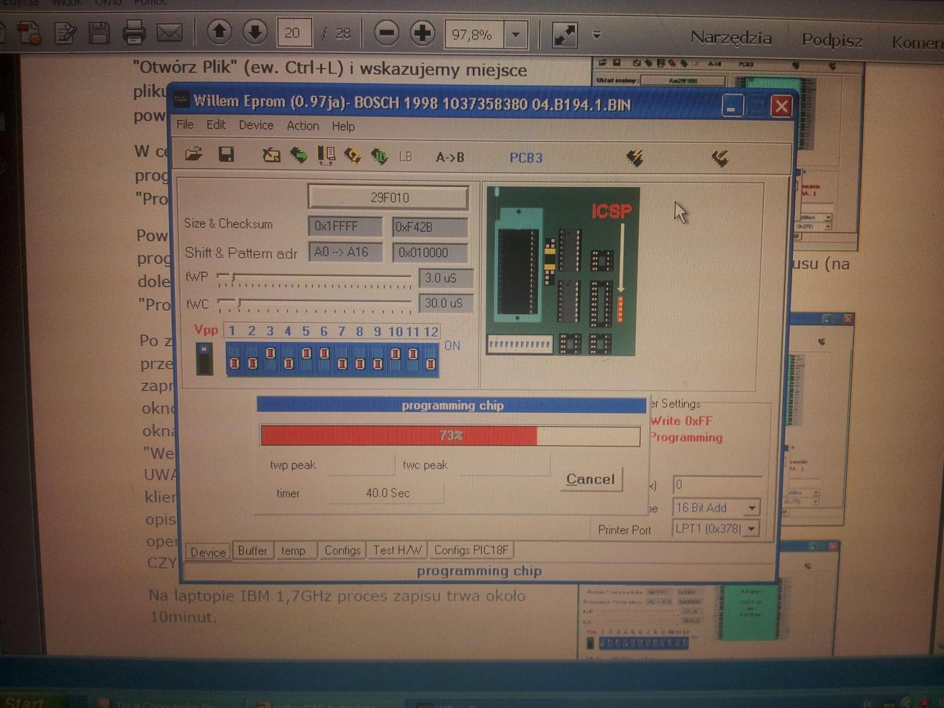The width and height of the screenshot is (944, 708).
Task: Click the PDF edit document icon
Action: [x=65, y=33]
